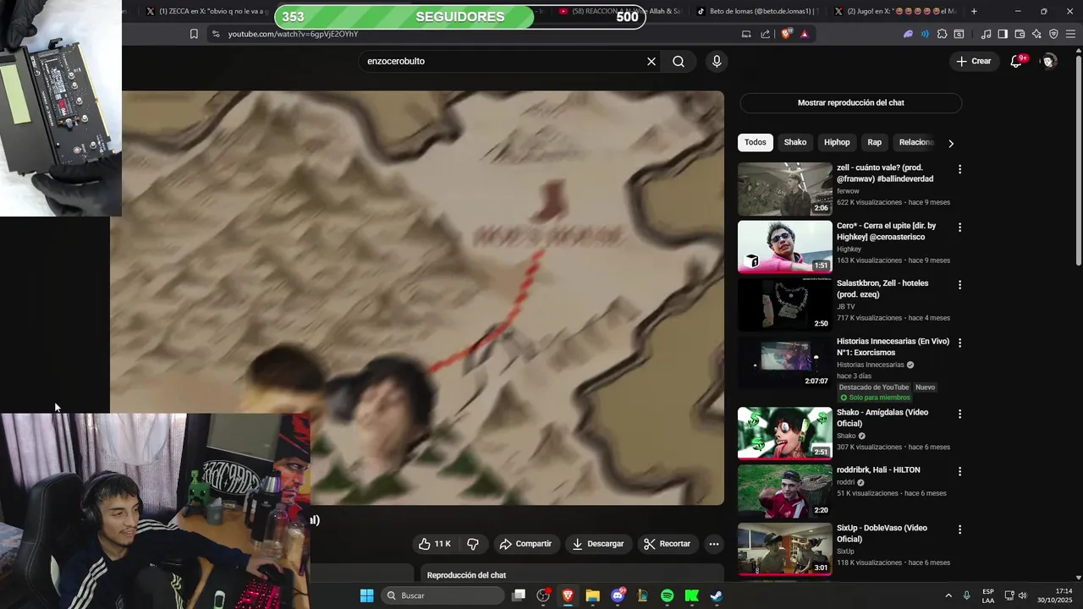1083x609 pixels.
Task: Open more actions menu below the video
Action: click(714, 544)
